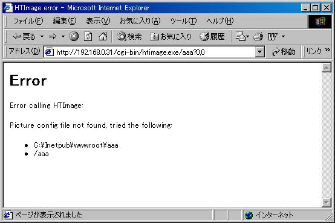Open the address bar dropdown list
The height and width of the screenshot is (223, 335).
point(260,52)
